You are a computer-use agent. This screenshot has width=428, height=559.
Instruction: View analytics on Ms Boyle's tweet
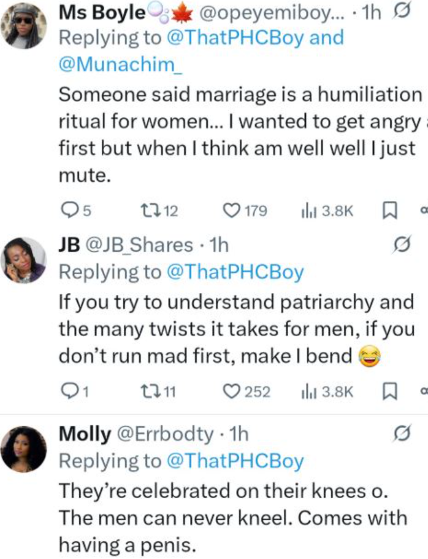point(307,211)
